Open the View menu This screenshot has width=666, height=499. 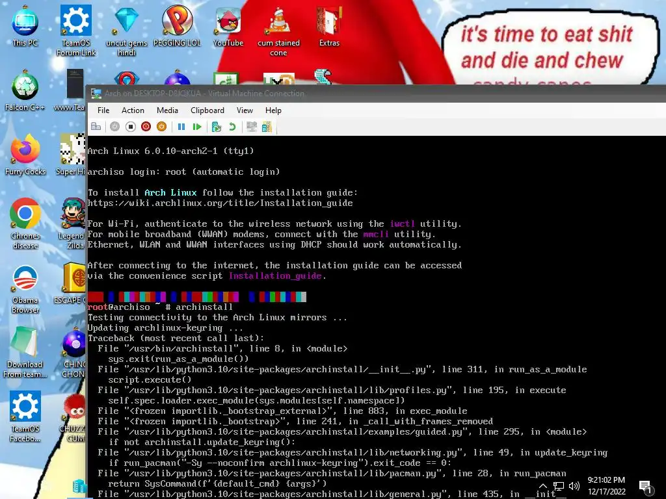pyautogui.click(x=245, y=110)
